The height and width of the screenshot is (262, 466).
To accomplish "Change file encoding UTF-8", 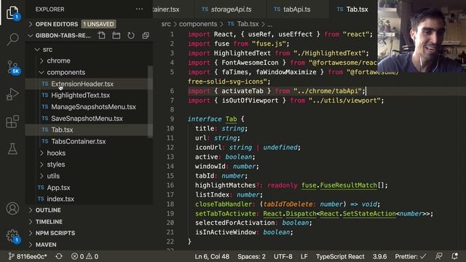I will coord(283,256).
